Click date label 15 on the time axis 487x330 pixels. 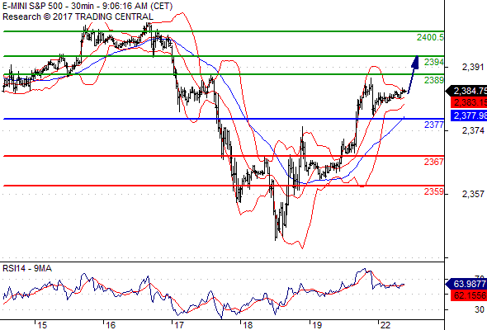coord(42,325)
